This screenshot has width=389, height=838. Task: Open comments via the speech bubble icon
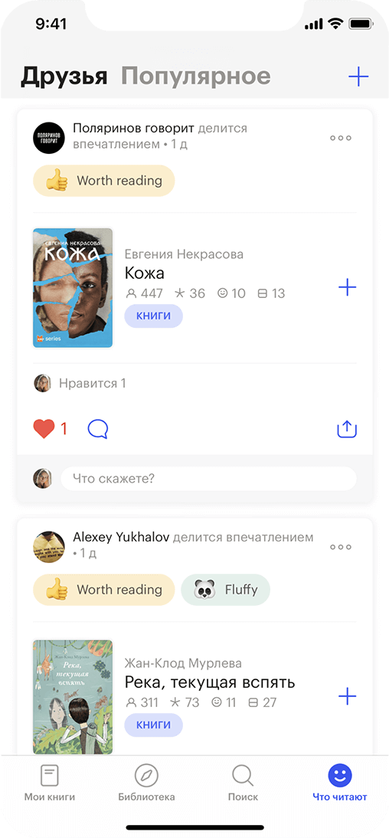click(98, 429)
